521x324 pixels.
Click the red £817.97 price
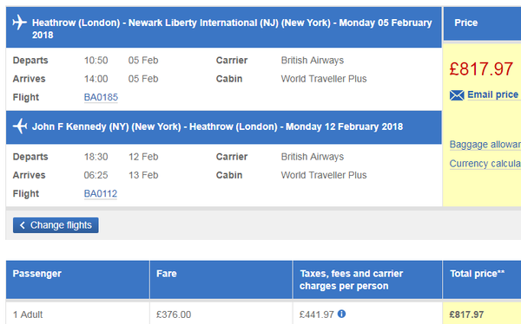click(x=481, y=69)
